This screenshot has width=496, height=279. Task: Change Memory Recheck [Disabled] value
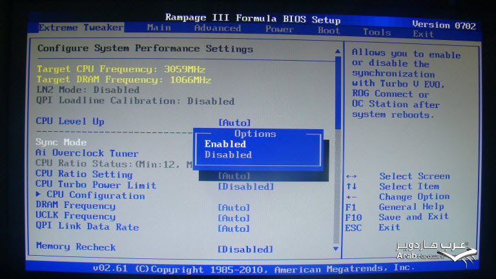click(x=245, y=249)
